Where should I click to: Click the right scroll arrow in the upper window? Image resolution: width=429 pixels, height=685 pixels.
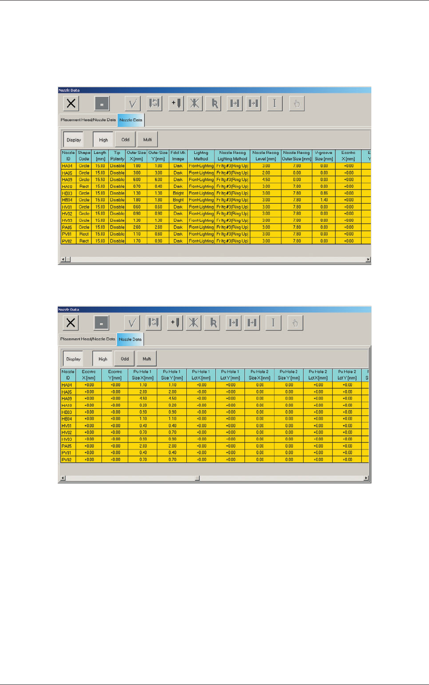(368, 260)
